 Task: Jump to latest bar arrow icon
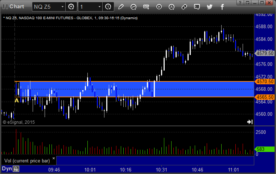tap(250, 122)
